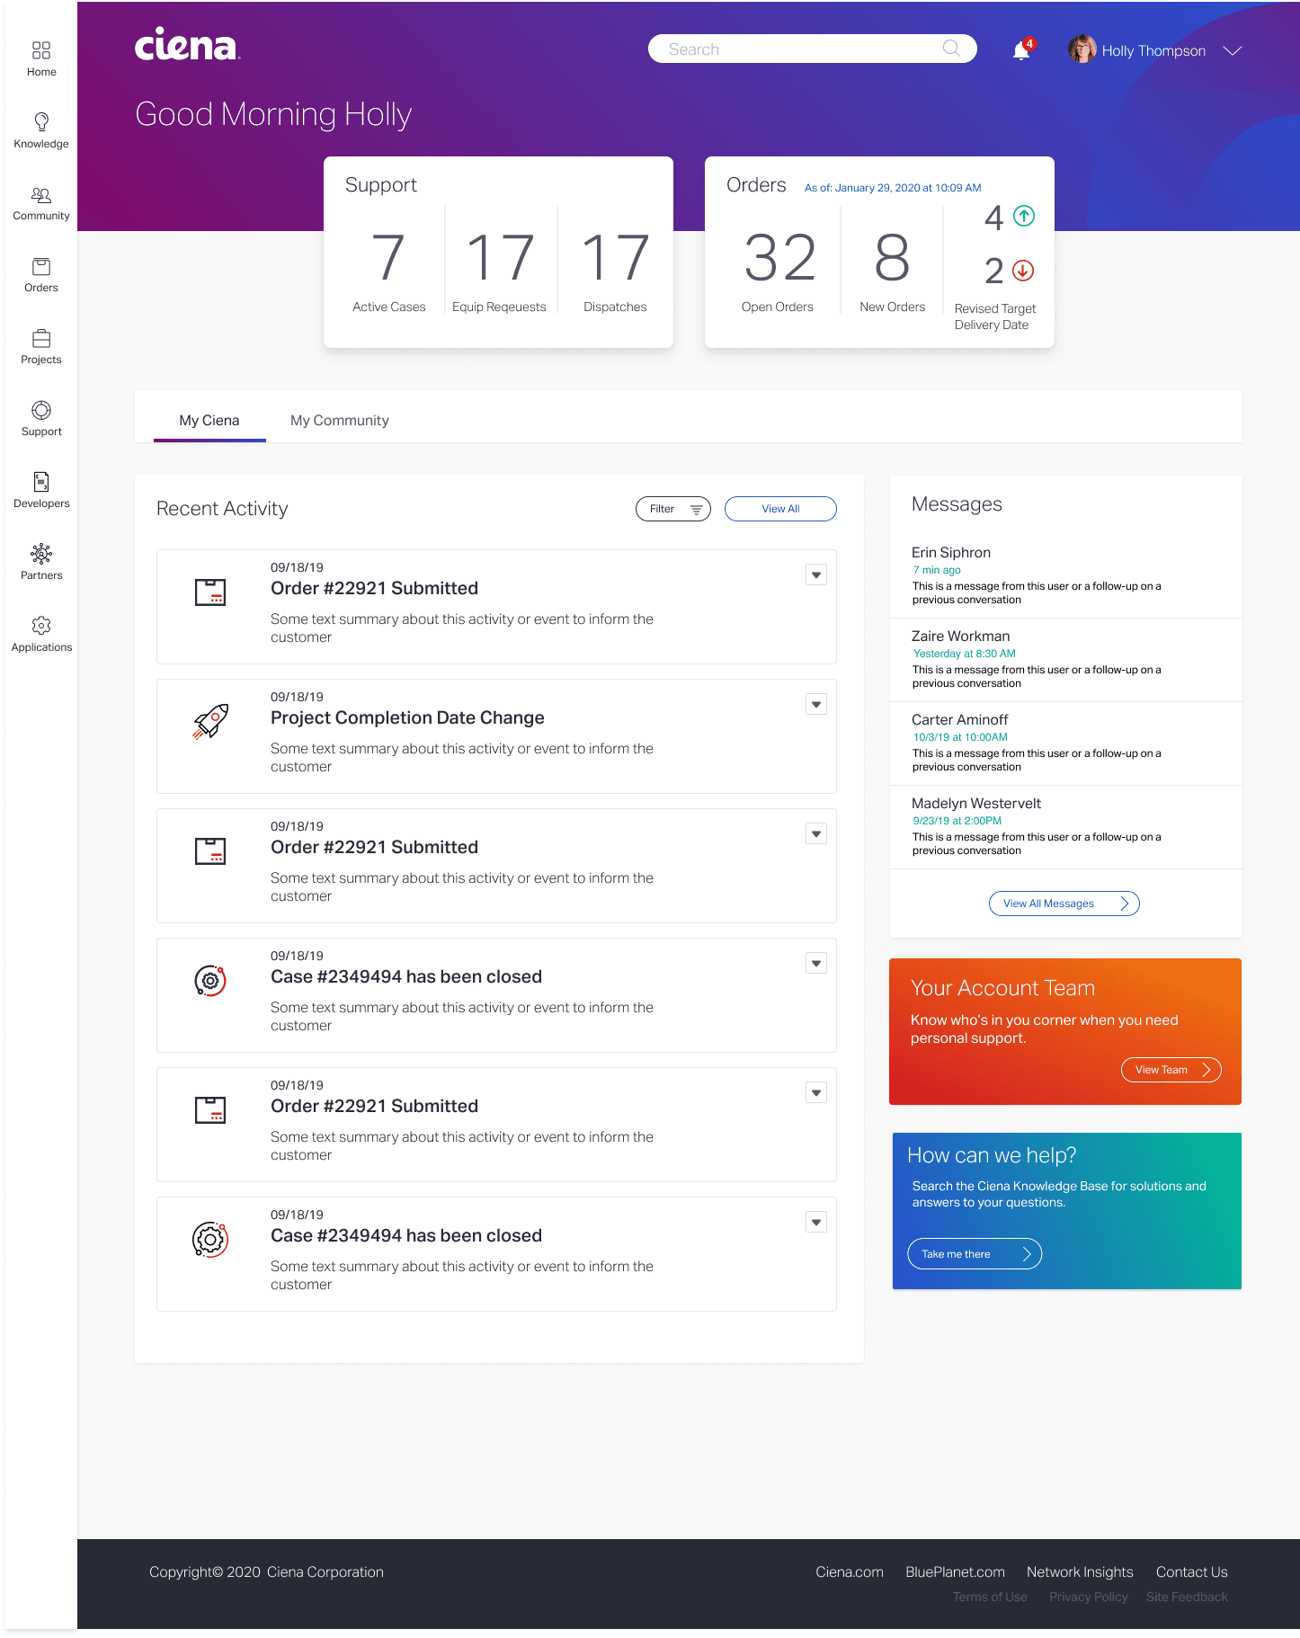This screenshot has height=1638, width=1300.
Task: Open Projects briefcase icon
Action: pyautogui.click(x=41, y=339)
